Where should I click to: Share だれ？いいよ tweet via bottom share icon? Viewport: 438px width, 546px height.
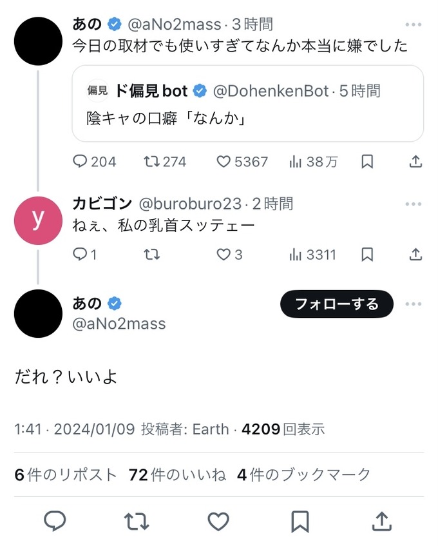pyautogui.click(x=381, y=520)
